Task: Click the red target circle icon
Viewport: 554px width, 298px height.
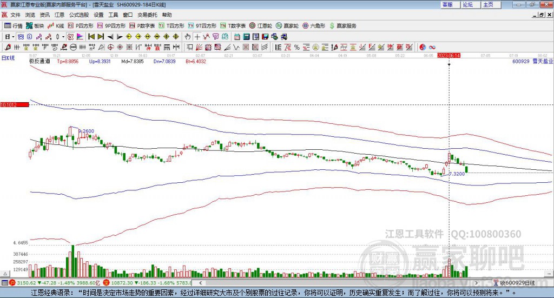Action: coord(110,47)
